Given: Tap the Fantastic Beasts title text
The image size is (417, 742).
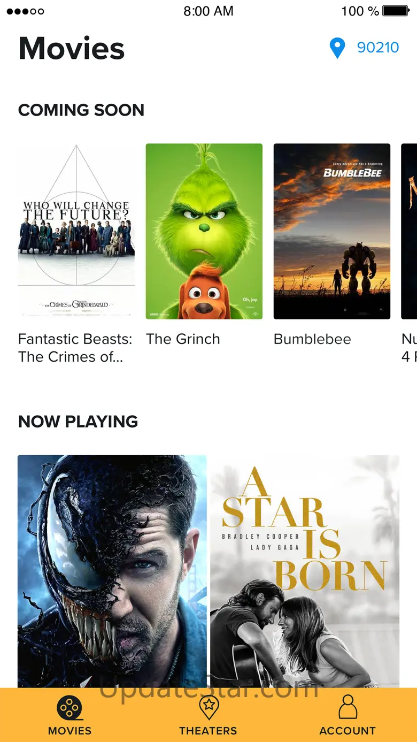Looking at the screenshot, I should 75,348.
